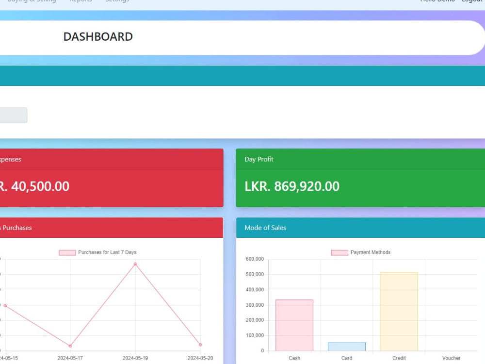
Task: Click the 400,000 y-axis label
Action: point(255,290)
